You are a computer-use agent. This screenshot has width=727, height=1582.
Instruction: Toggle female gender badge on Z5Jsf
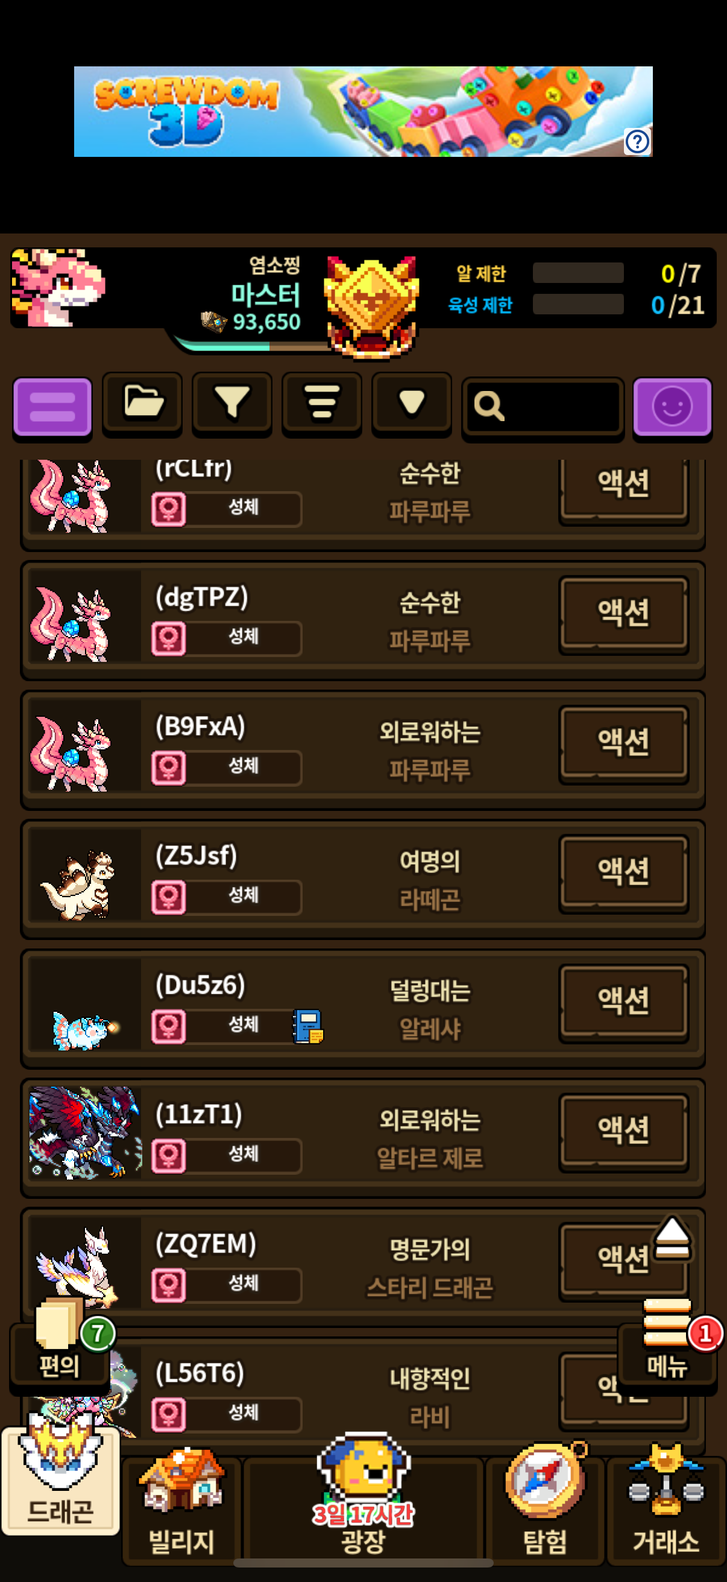pos(169,897)
